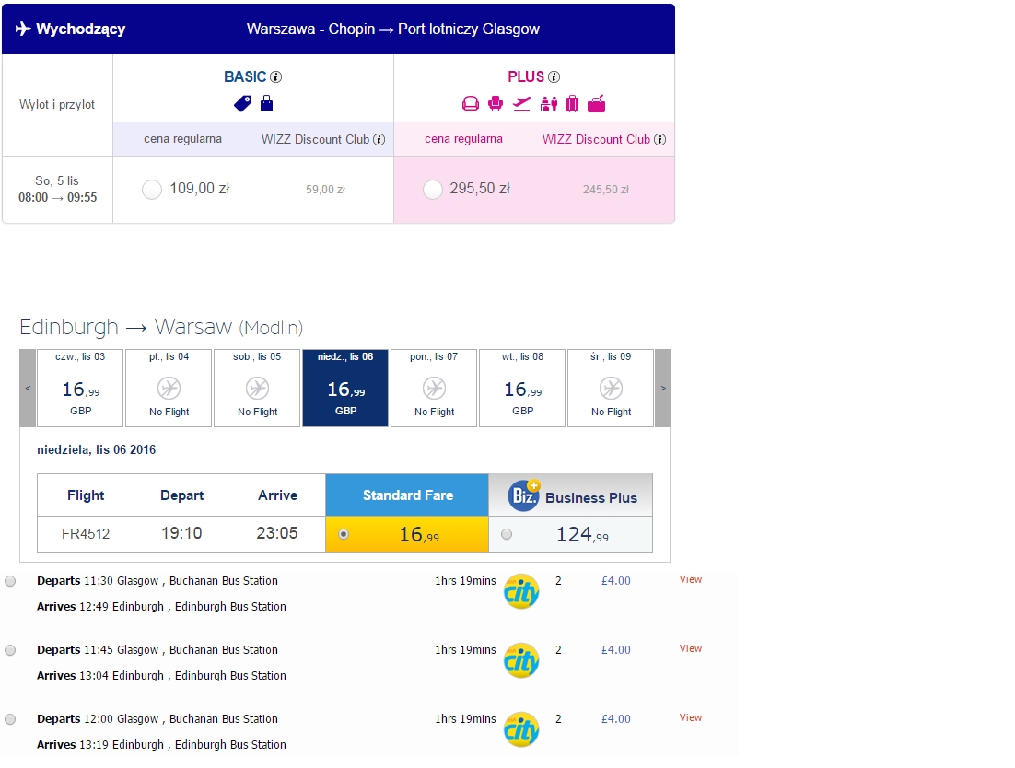The width and height of the screenshot is (1015, 768).
Task: Click the 245,50 zł discount club price
Action: click(606, 190)
